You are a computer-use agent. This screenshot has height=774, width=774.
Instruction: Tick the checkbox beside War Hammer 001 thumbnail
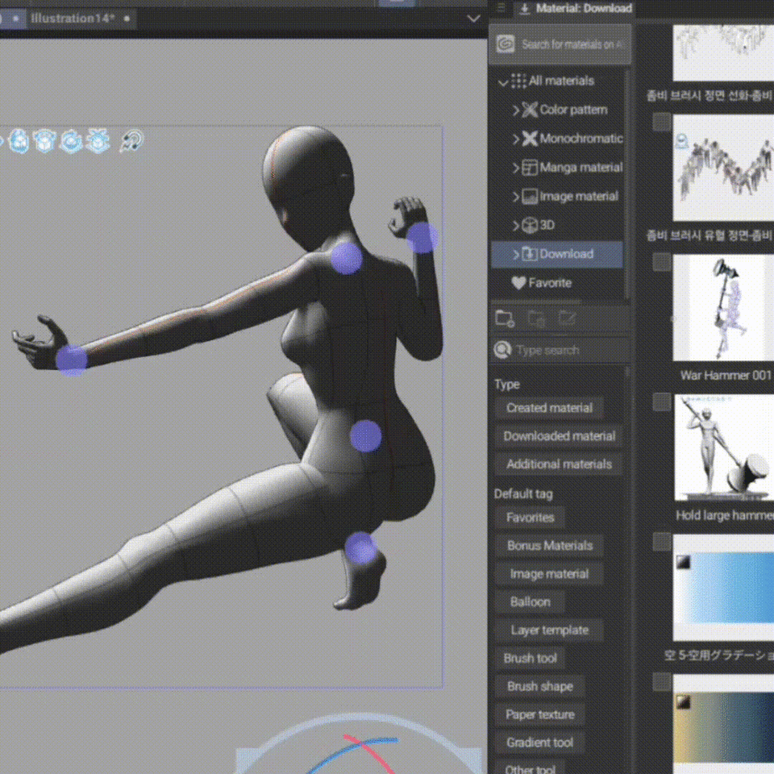(x=662, y=262)
